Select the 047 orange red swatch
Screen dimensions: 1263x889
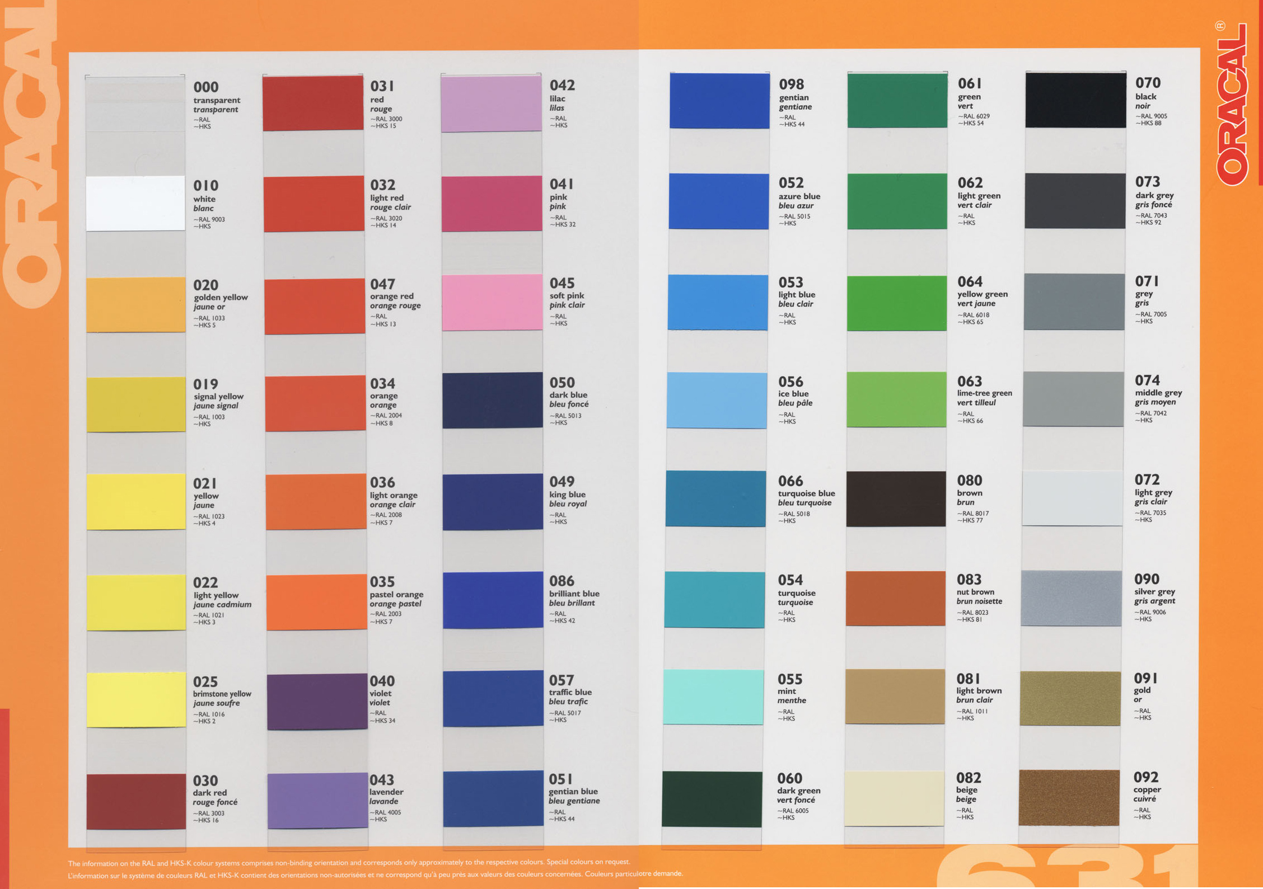pyautogui.click(x=315, y=306)
